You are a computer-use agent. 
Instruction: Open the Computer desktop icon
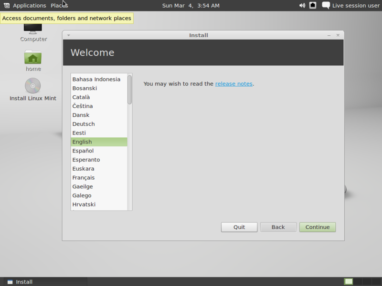coord(33,33)
